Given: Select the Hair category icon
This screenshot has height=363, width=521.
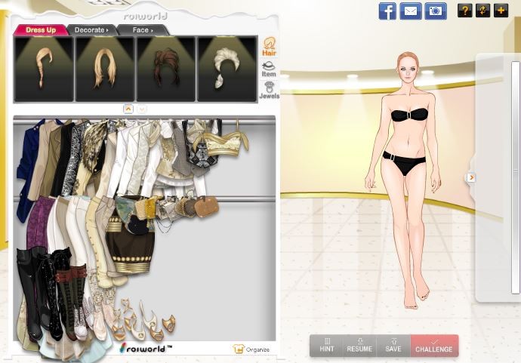Looking at the screenshot, I should click(x=269, y=47).
